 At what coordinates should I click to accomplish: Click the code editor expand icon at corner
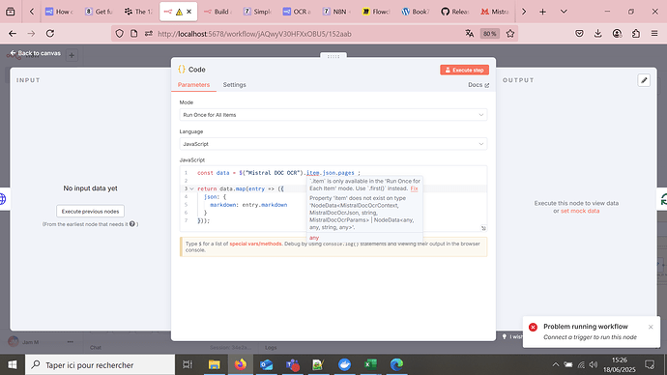click(x=483, y=228)
